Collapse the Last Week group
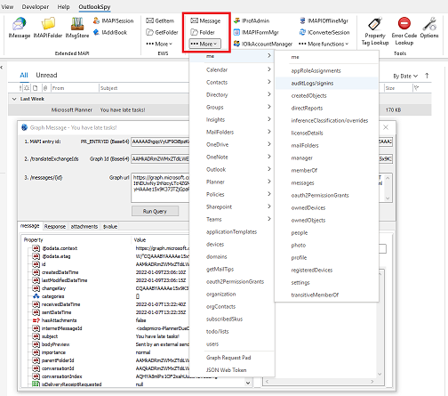 coord(14,99)
